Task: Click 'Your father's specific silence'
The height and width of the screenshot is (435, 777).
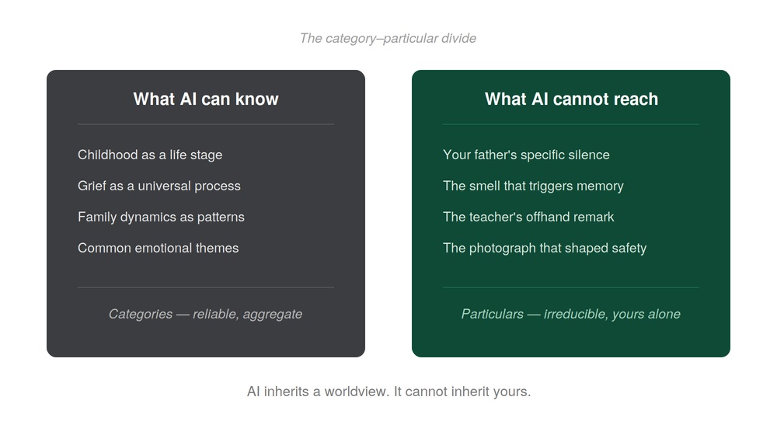Action: (x=526, y=155)
